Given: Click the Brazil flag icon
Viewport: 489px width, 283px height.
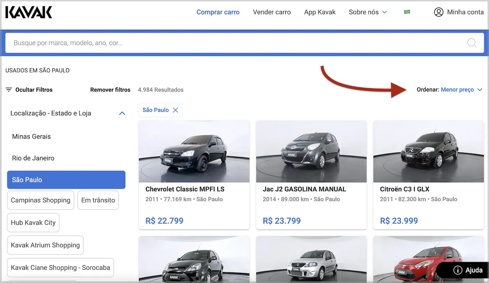Looking at the screenshot, I should pyautogui.click(x=407, y=12).
